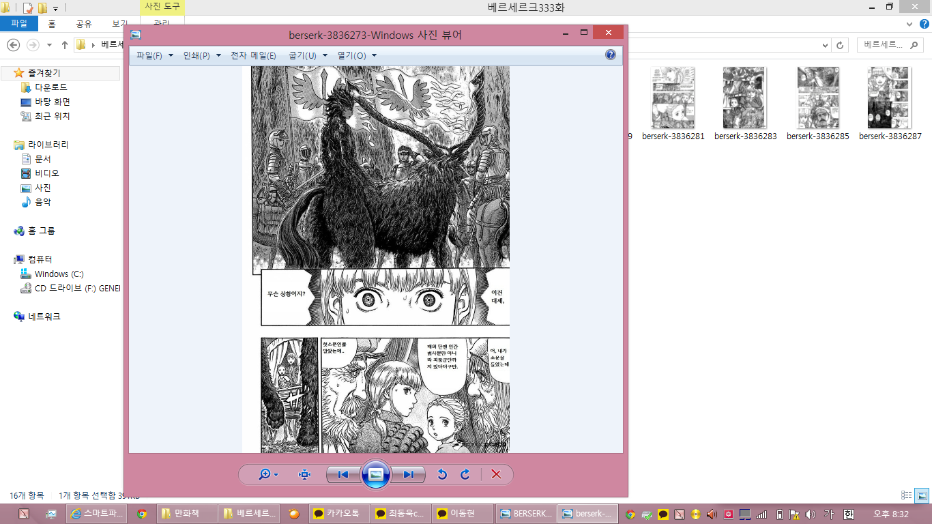Delete the picture with red X icon
This screenshot has width=932, height=524.
click(x=496, y=475)
